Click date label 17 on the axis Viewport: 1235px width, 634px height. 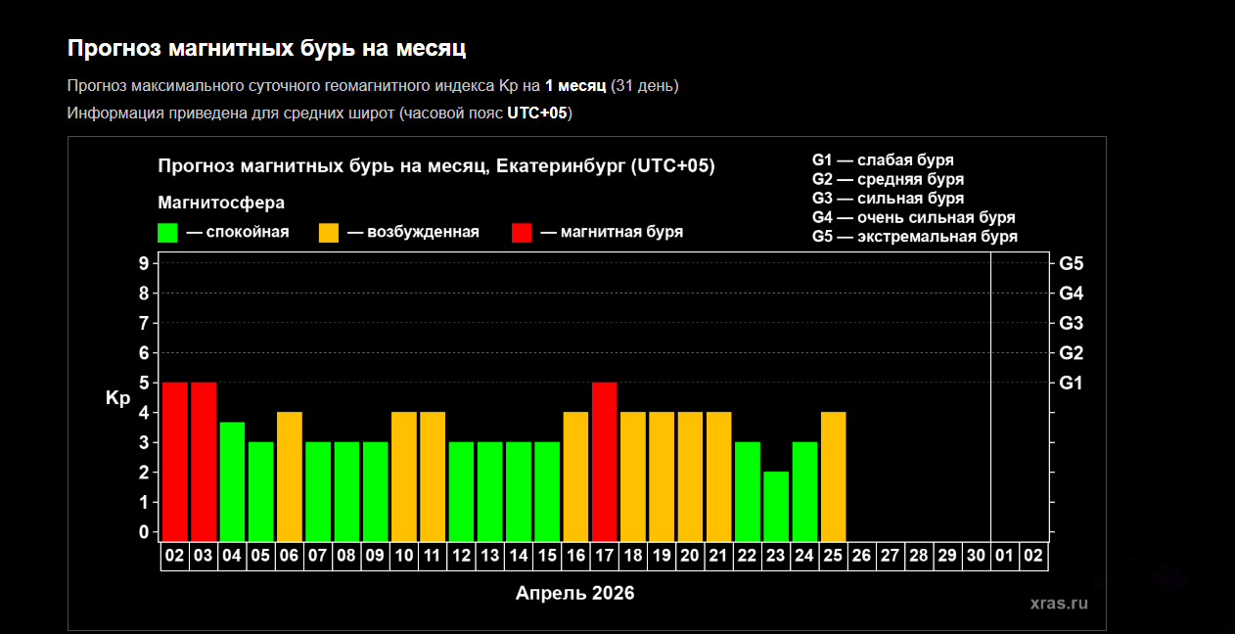605,556
